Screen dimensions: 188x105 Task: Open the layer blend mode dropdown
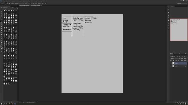click(175, 58)
